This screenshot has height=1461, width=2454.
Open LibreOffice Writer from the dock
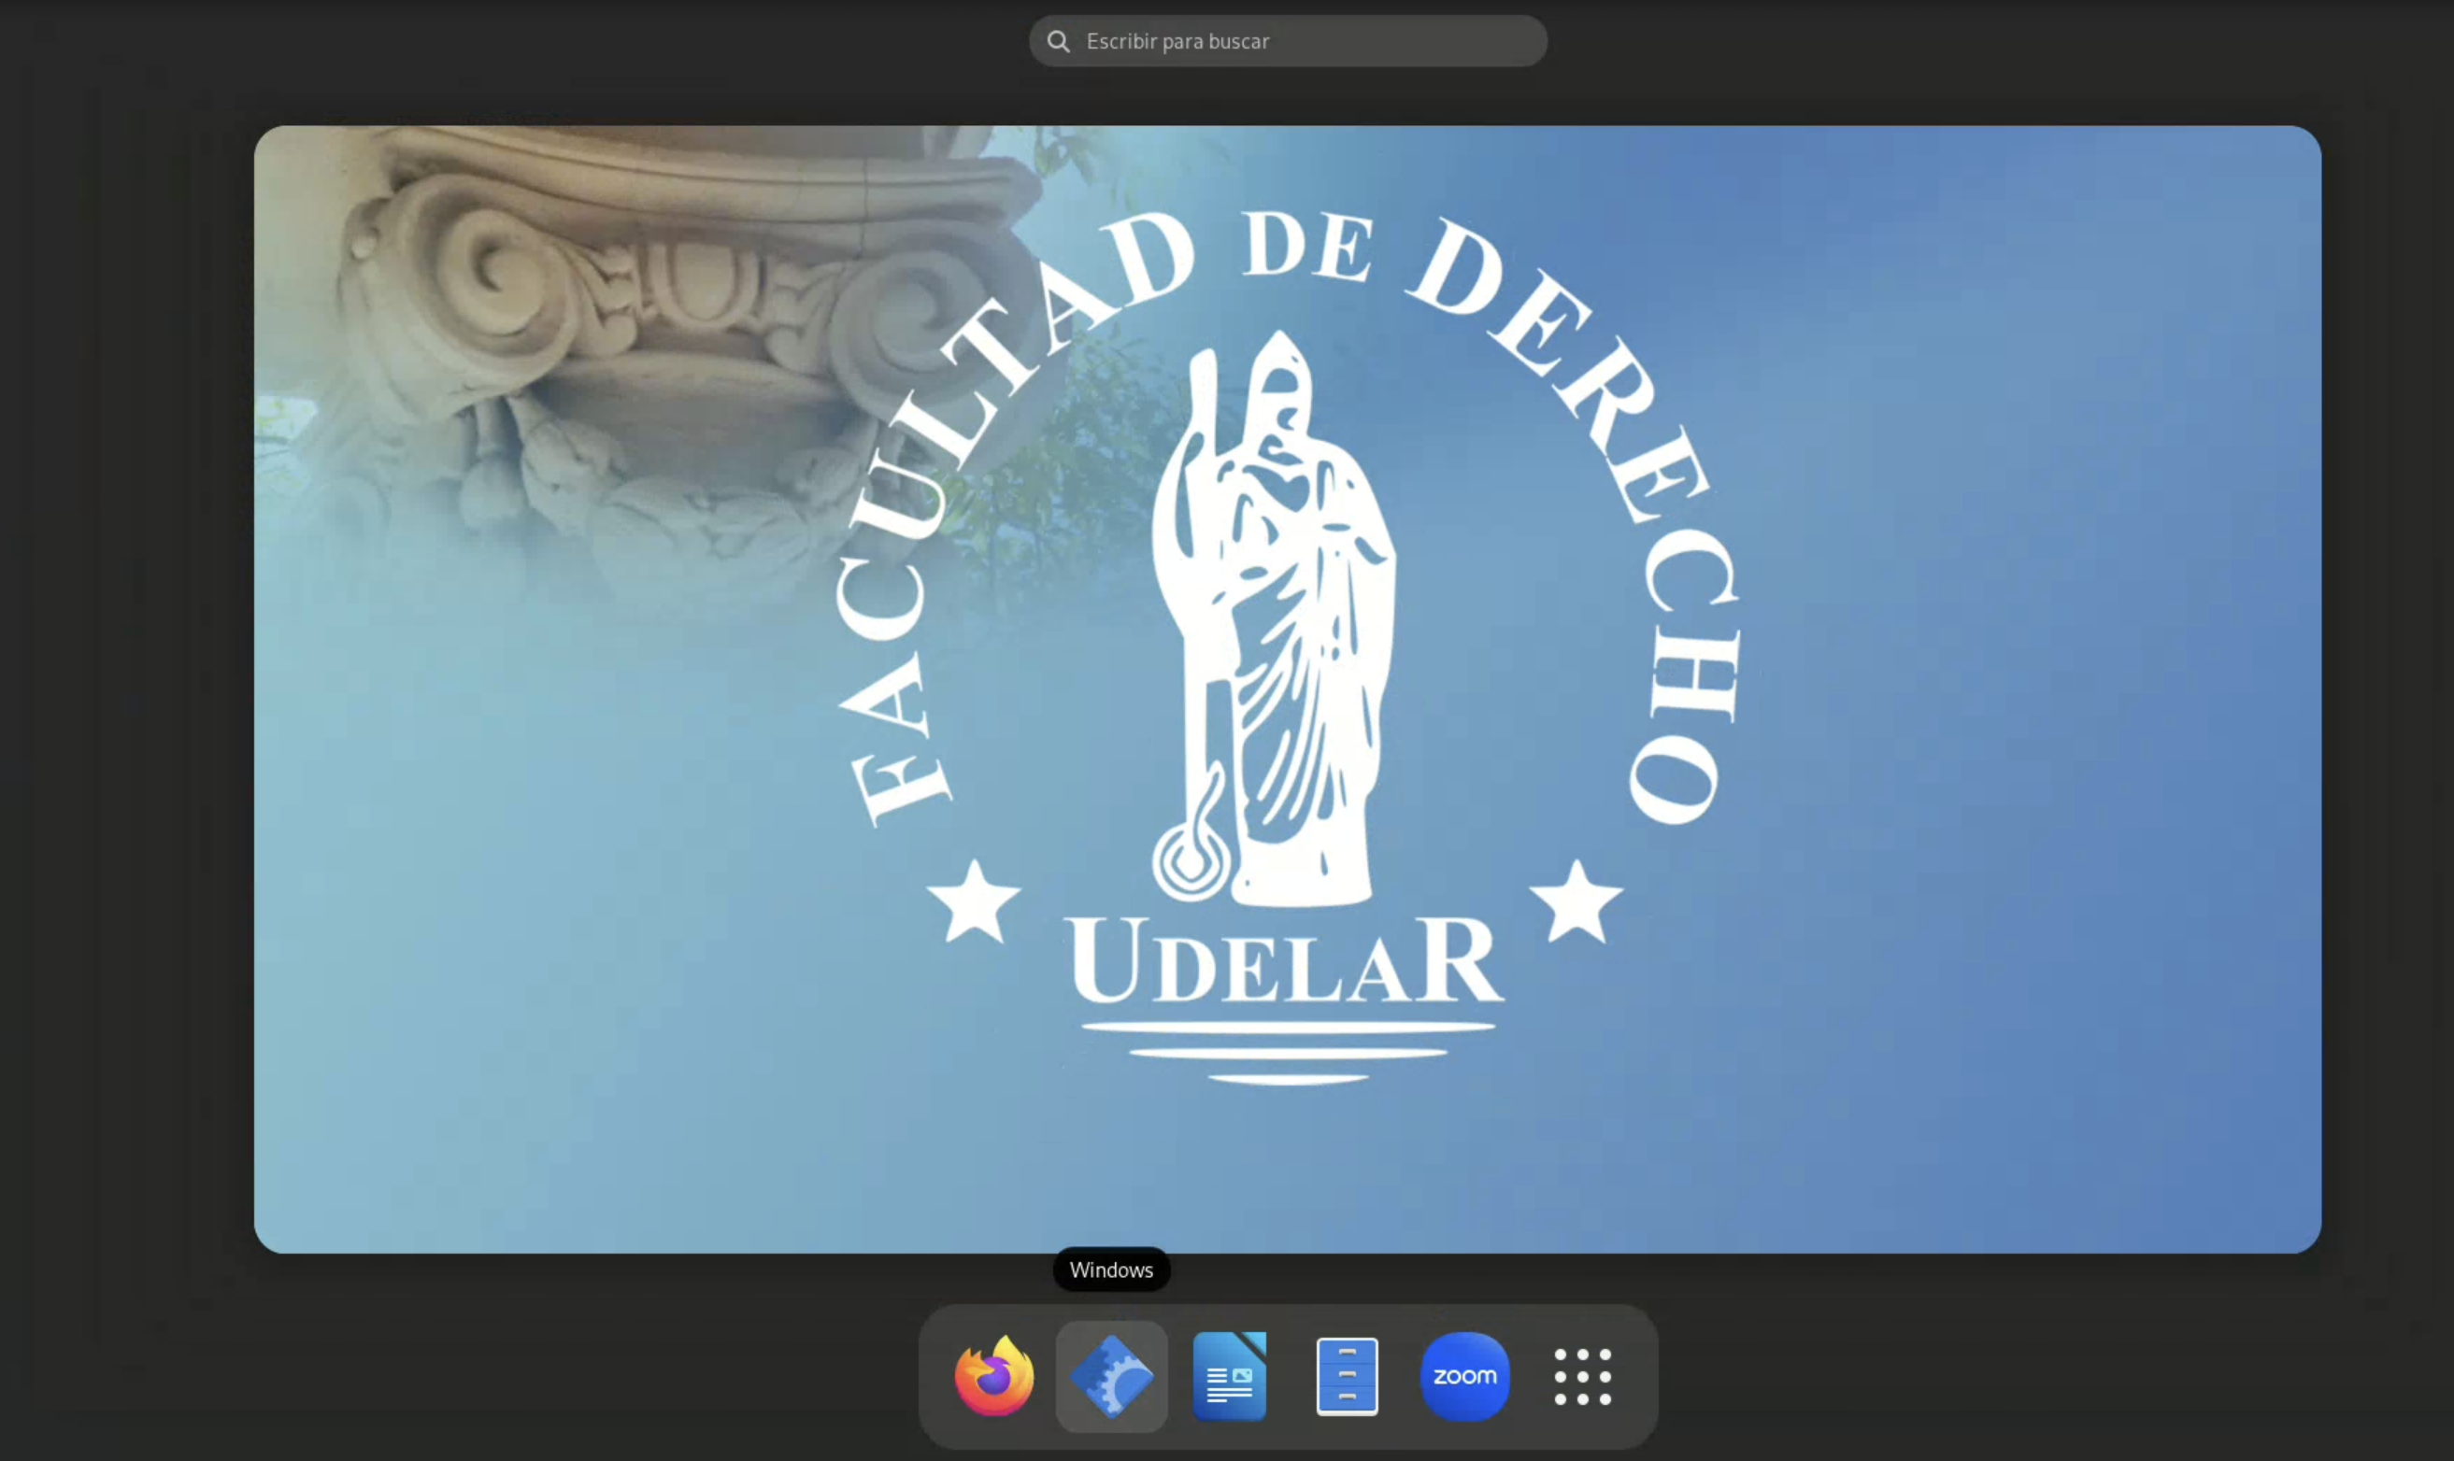1229,1375
